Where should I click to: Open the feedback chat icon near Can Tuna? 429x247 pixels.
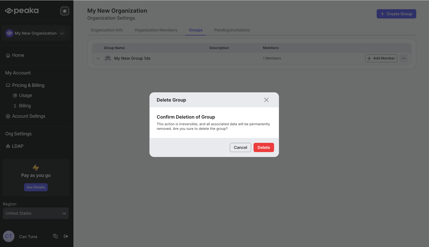point(56,236)
